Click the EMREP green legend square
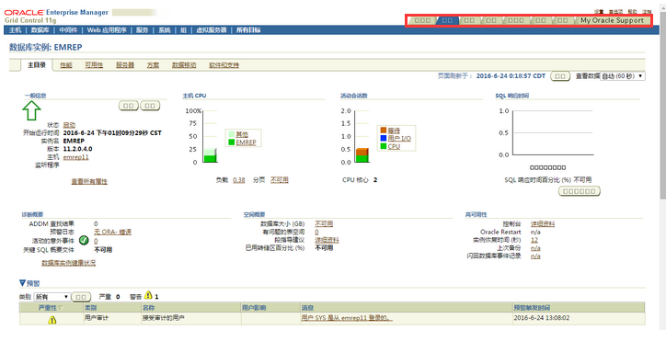Image resolution: width=666 pixels, height=341 pixels. tap(232, 142)
